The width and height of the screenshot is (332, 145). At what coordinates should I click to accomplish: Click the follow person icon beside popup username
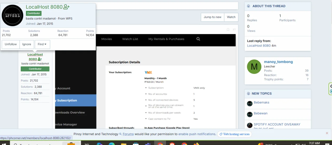tap(66, 7)
